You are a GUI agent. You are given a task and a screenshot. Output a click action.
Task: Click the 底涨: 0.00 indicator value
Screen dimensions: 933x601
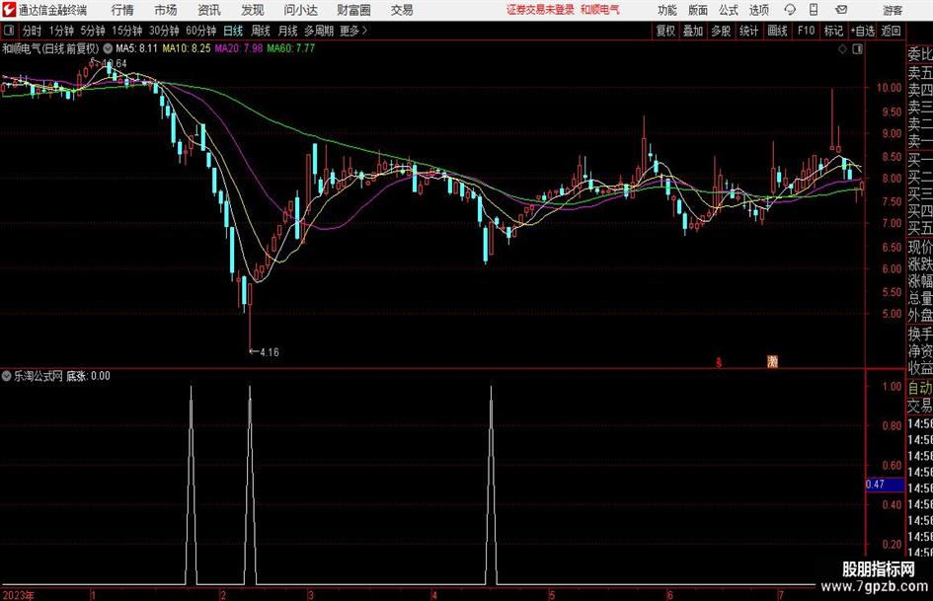click(x=88, y=376)
